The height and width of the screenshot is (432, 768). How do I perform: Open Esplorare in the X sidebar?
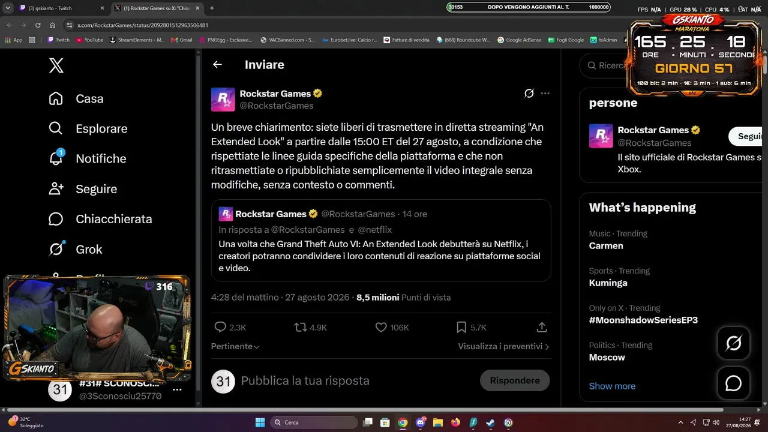pyautogui.click(x=88, y=128)
